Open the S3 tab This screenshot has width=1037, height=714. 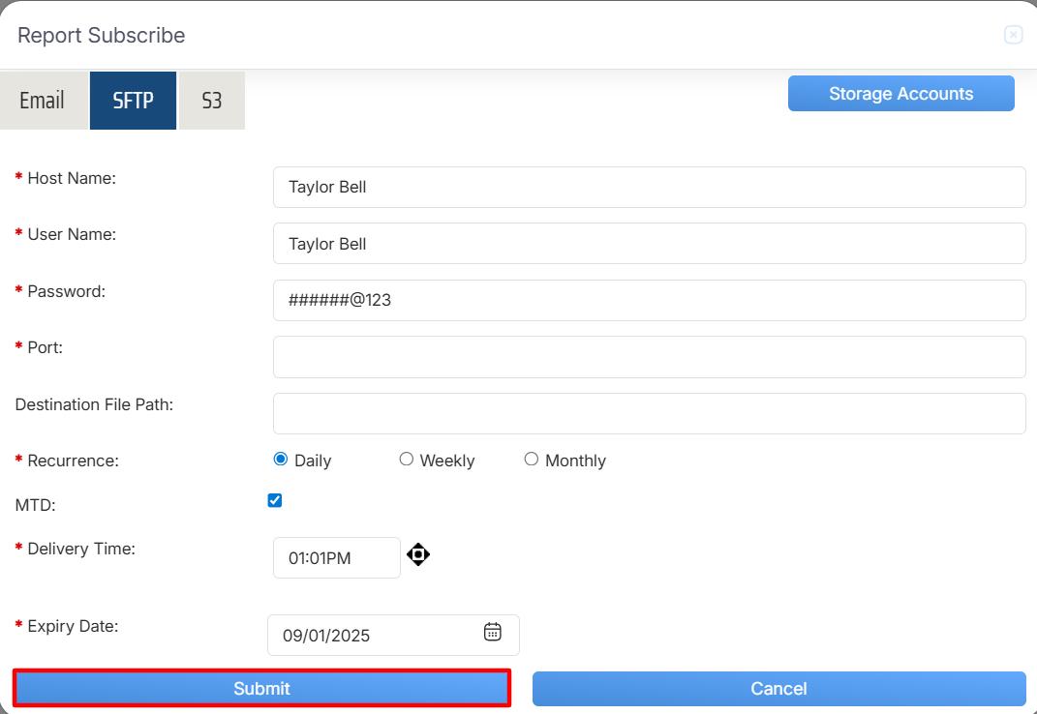point(211,101)
